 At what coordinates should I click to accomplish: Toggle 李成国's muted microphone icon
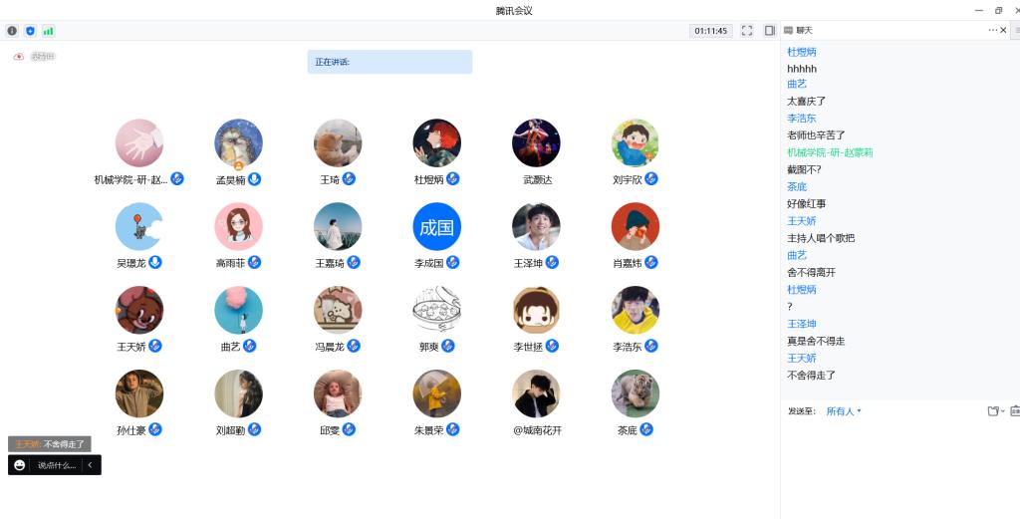pyautogui.click(x=453, y=263)
